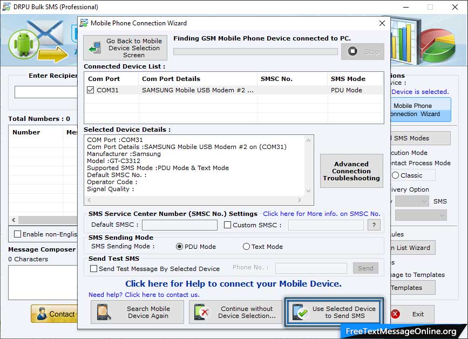Select PDU Mode radio button

(179, 247)
